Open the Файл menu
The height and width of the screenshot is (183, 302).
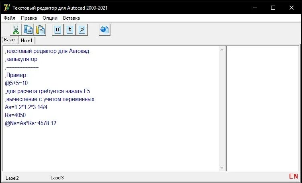[10, 18]
